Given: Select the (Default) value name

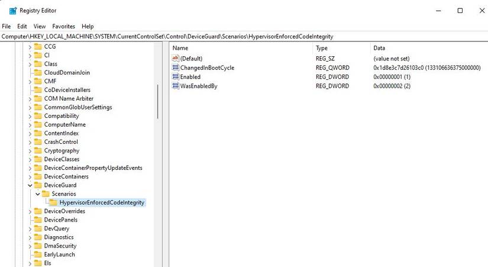Looking at the screenshot, I should click(x=191, y=59).
